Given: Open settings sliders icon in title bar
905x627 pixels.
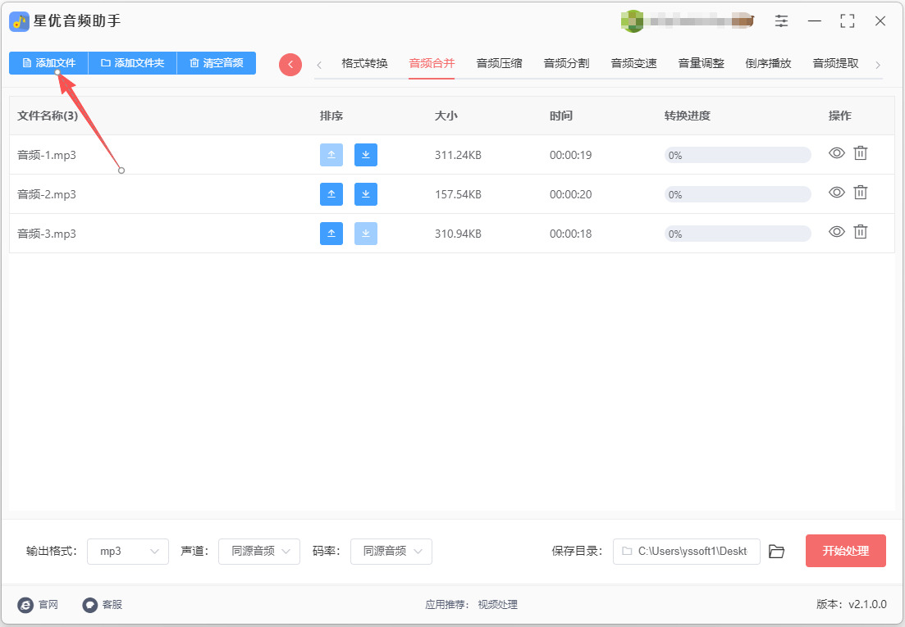Looking at the screenshot, I should pyautogui.click(x=781, y=21).
